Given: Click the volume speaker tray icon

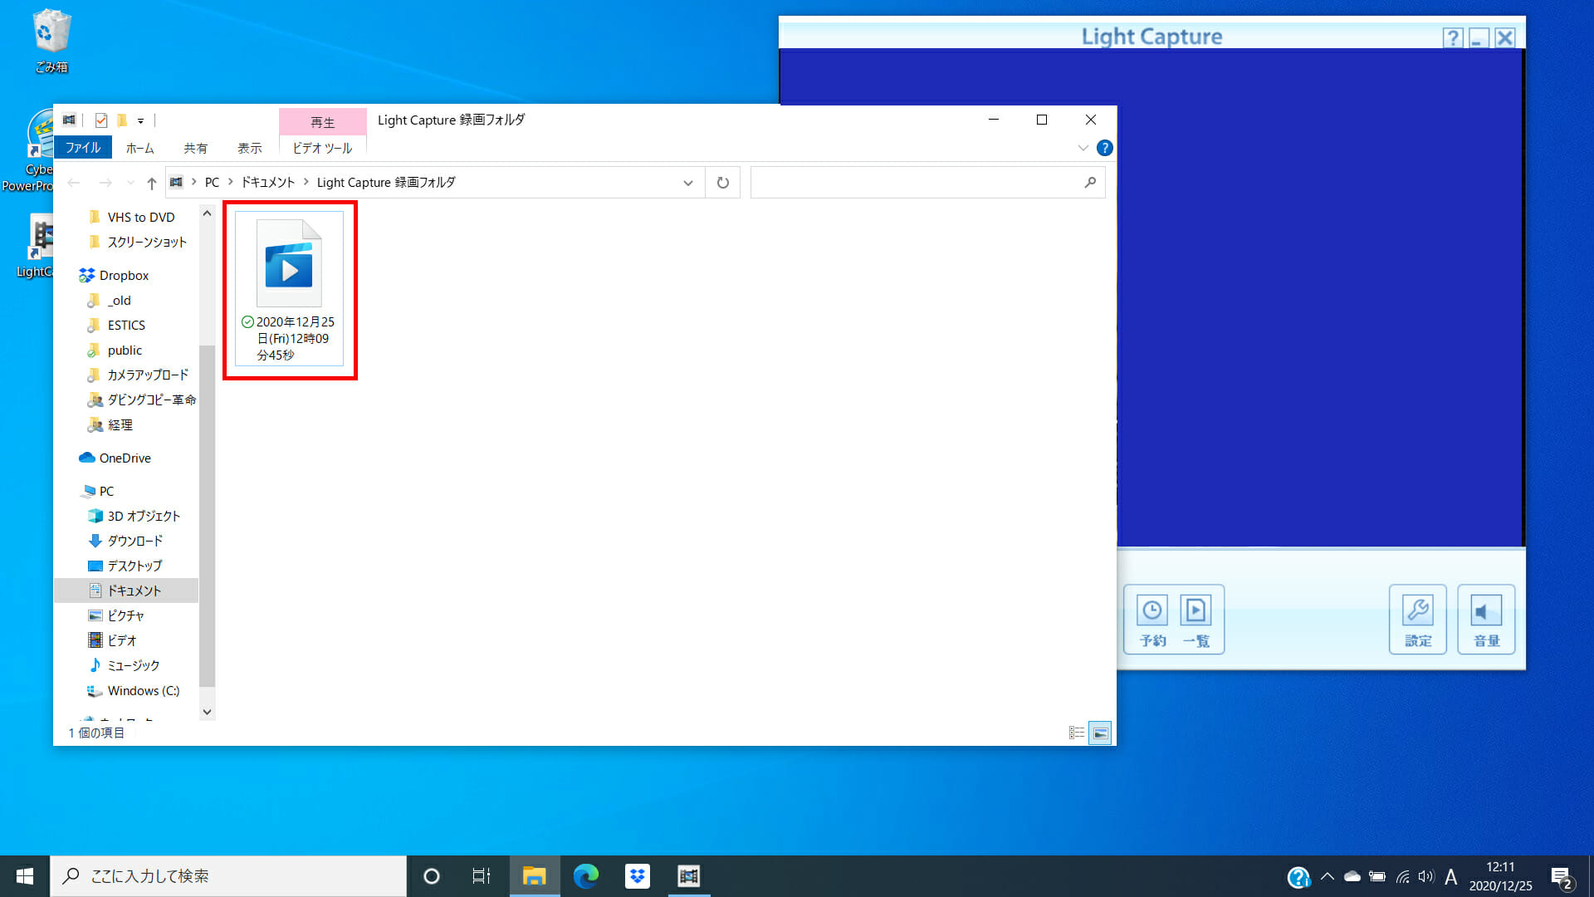Looking at the screenshot, I should pos(1426,877).
